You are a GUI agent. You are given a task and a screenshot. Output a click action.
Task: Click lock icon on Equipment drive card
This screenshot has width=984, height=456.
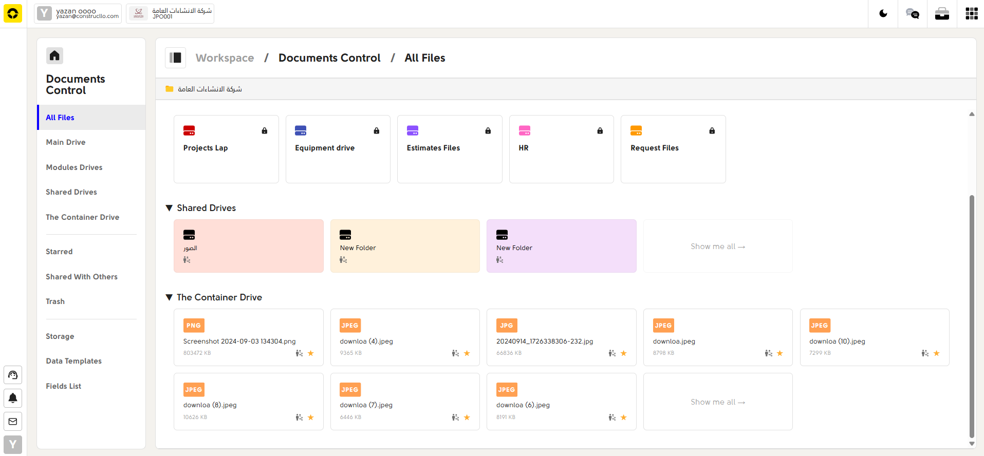point(377,131)
